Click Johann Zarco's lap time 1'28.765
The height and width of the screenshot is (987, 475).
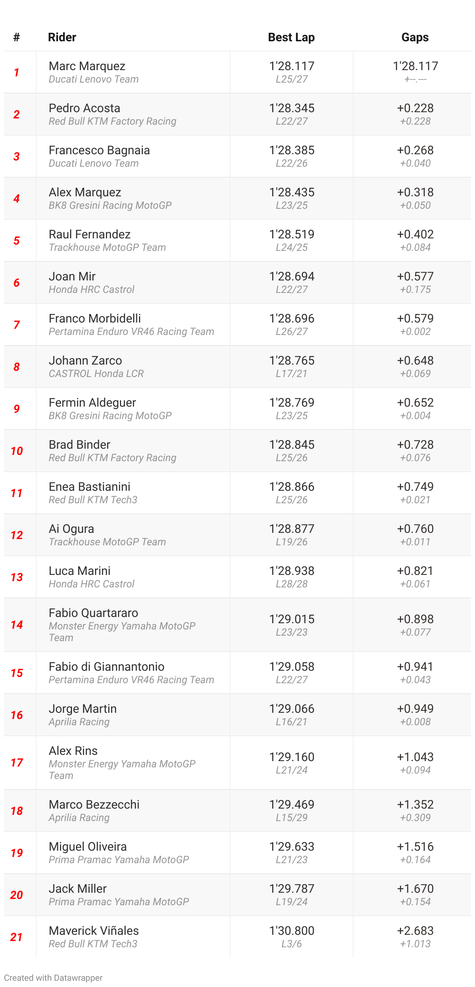pos(292,360)
